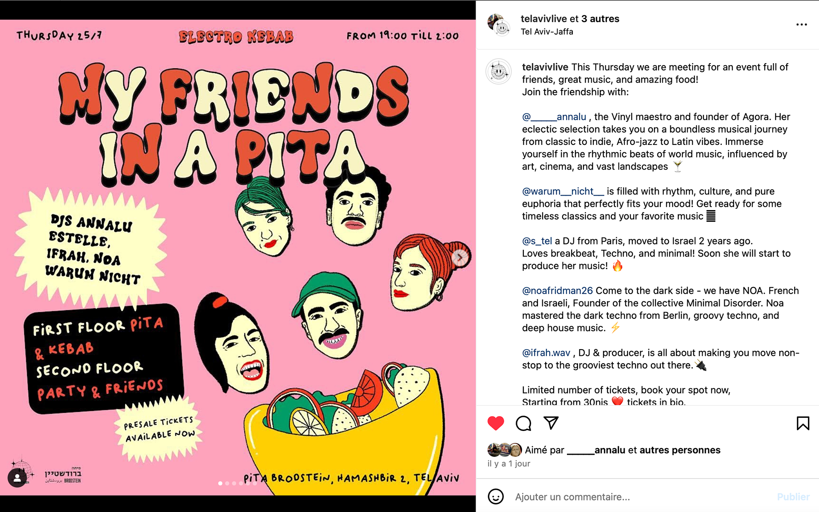
Task: Share post using paper plane icon
Action: [x=551, y=423]
